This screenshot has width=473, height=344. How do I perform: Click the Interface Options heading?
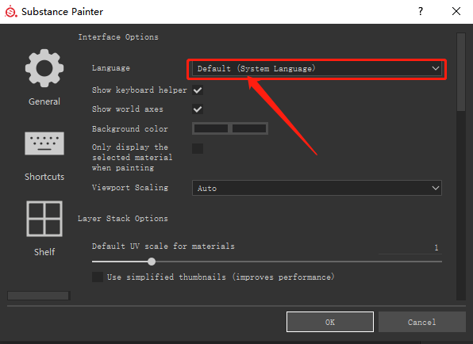click(x=118, y=37)
